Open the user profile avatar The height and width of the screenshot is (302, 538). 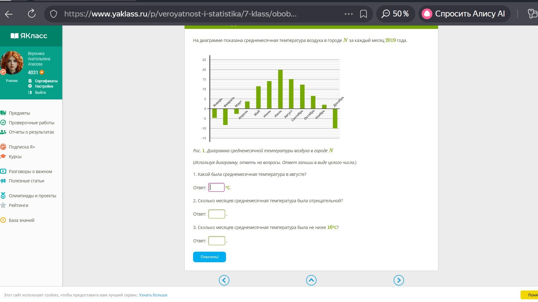point(12,63)
